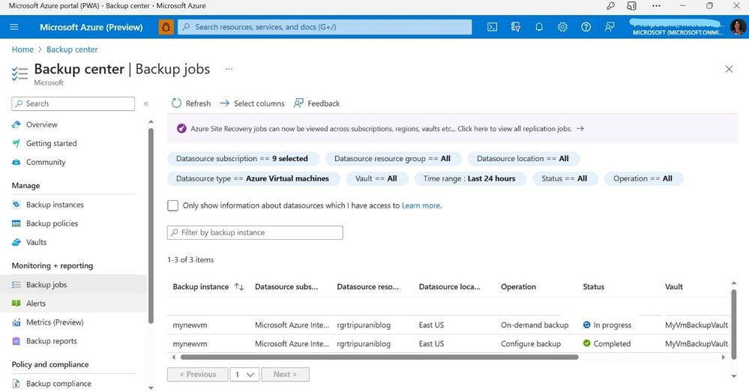Open the Datasource resource group filter
This screenshot has width=749, height=392.
click(393, 158)
